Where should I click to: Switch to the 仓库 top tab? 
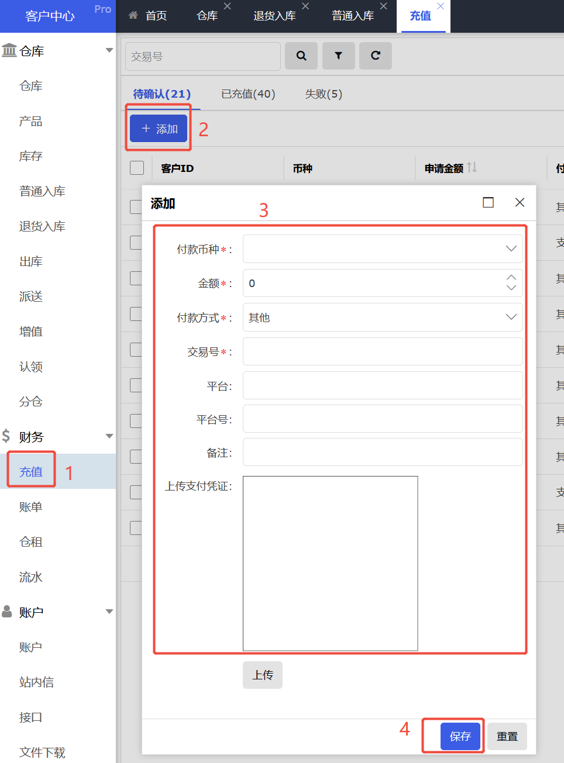207,16
